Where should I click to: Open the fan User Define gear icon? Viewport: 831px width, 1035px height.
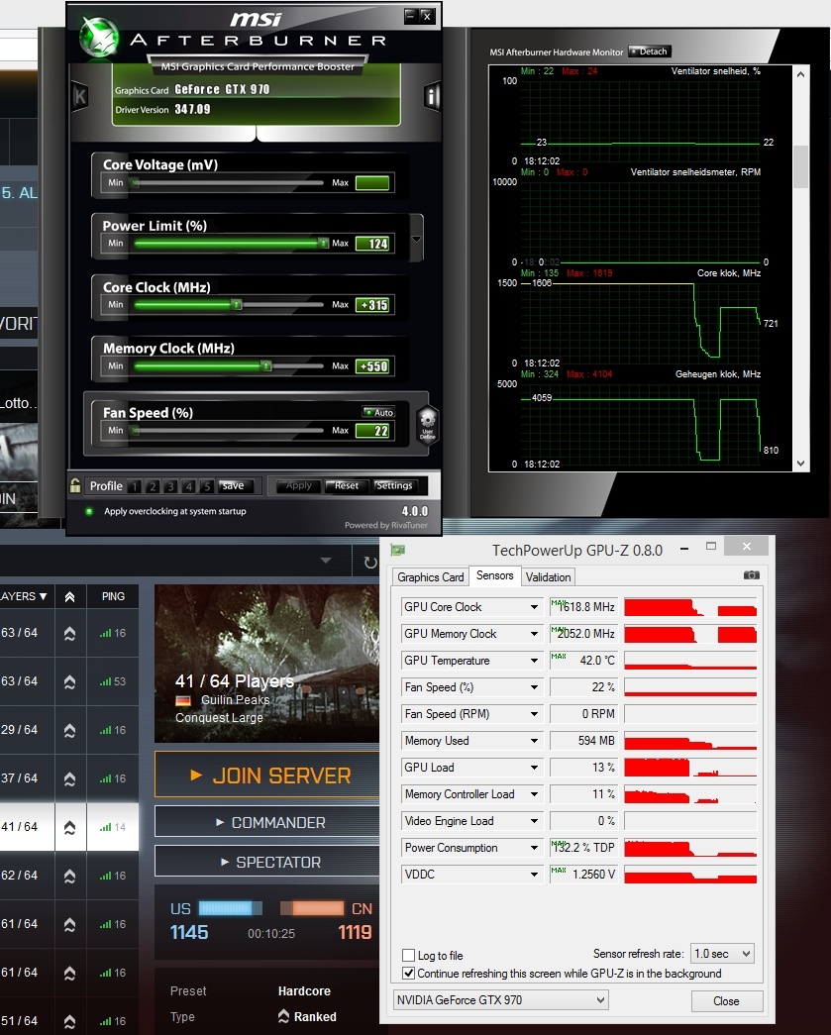428,423
